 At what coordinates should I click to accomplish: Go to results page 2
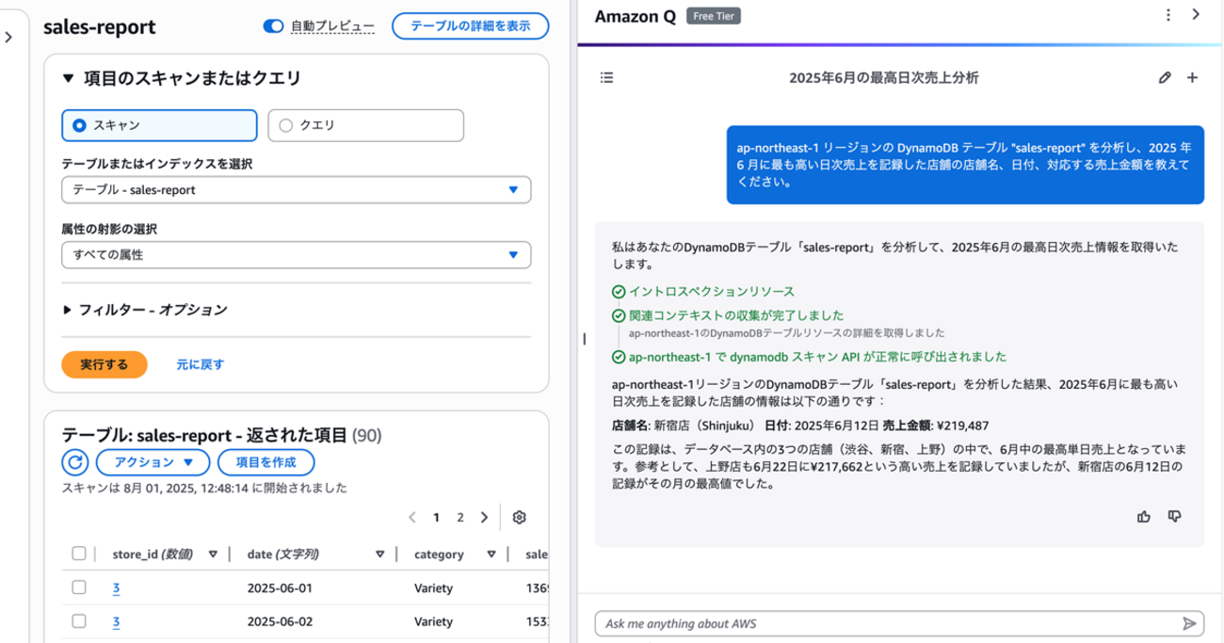pyautogui.click(x=460, y=517)
